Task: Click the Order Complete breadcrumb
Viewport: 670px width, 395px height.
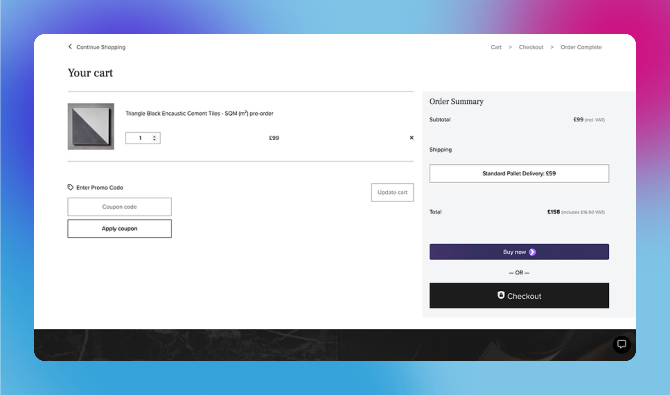Action: click(x=581, y=47)
